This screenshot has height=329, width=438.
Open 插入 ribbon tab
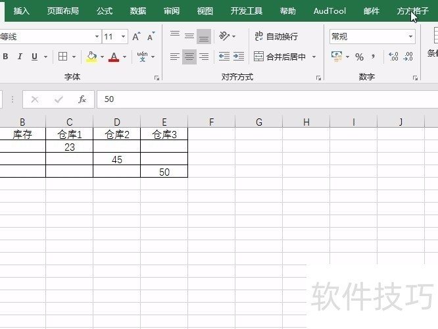[x=21, y=11]
